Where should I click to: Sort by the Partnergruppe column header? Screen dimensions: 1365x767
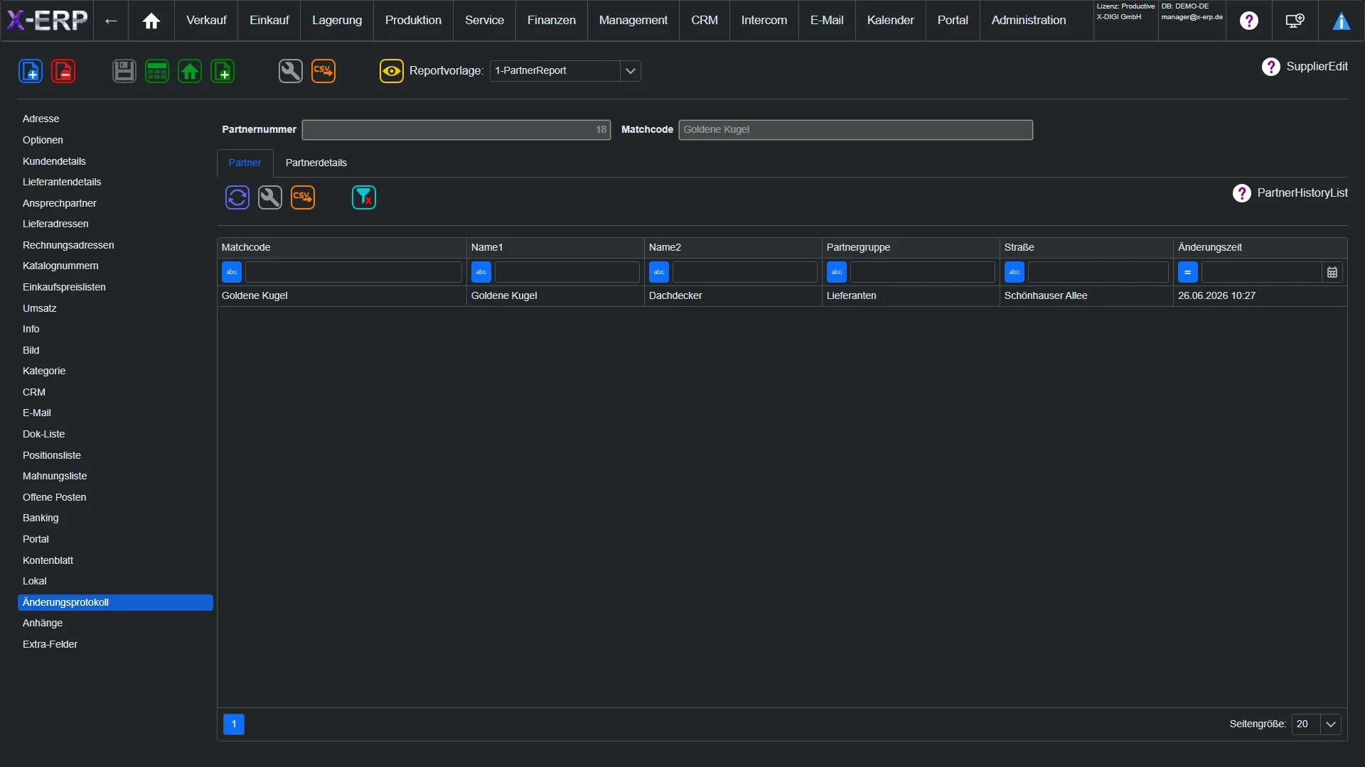[x=911, y=248]
